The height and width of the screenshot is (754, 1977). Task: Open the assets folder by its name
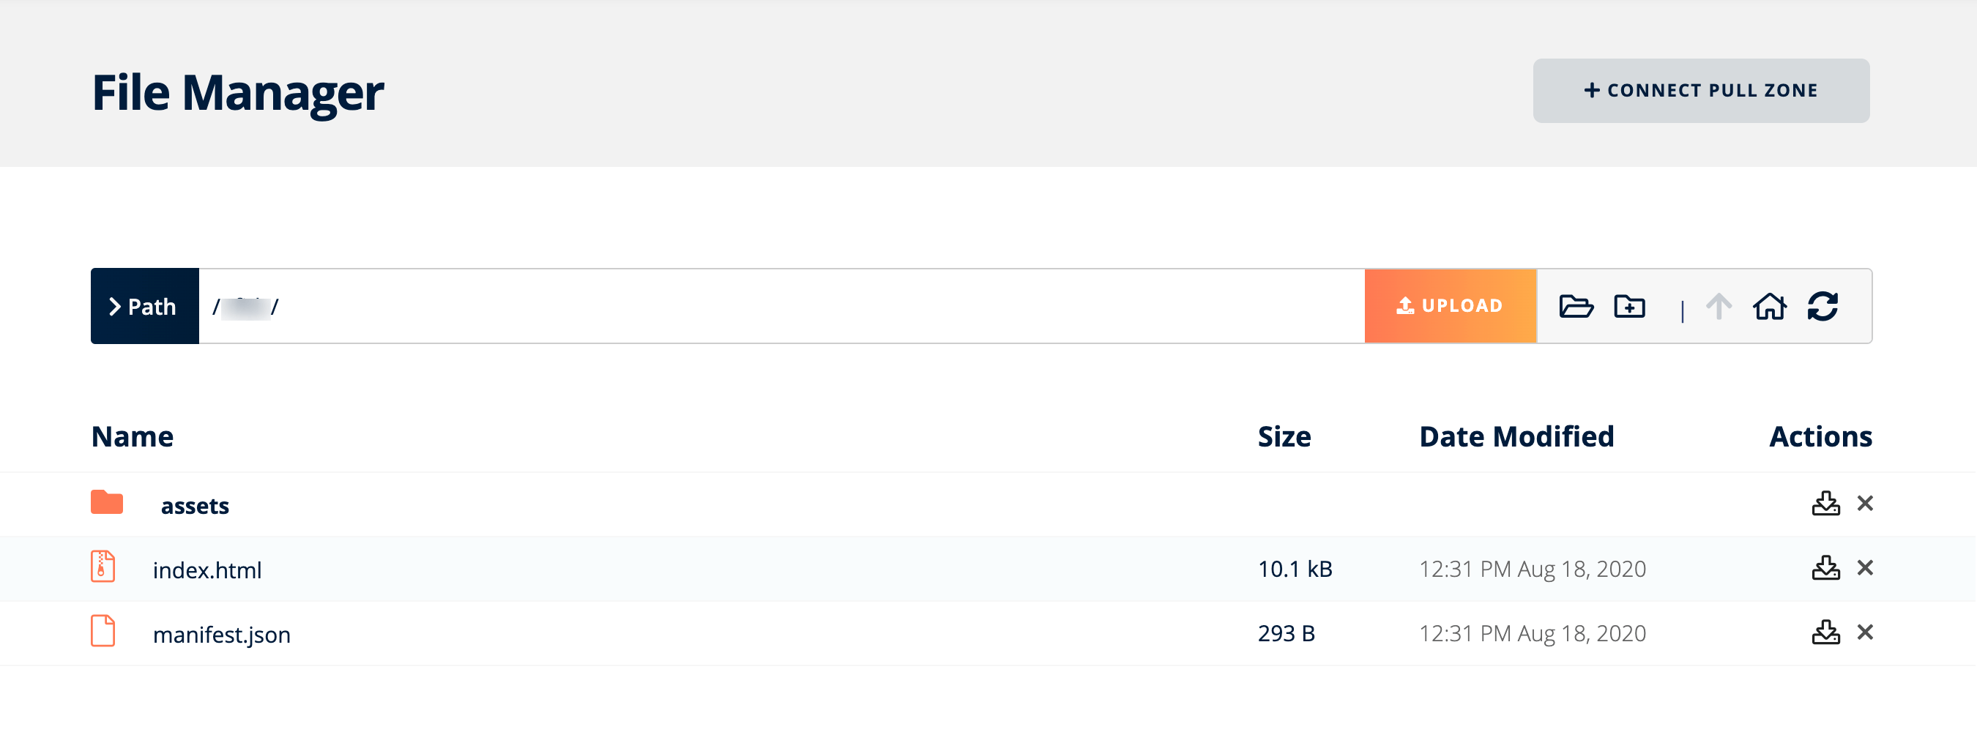coord(194,504)
